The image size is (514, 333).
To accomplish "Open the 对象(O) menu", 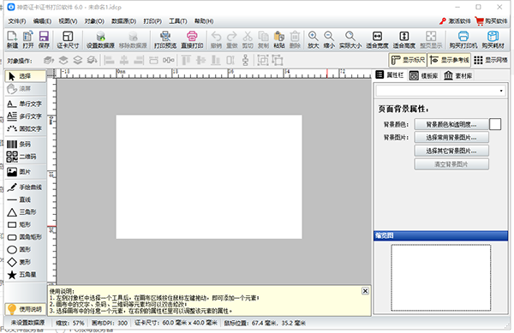I will tap(94, 21).
